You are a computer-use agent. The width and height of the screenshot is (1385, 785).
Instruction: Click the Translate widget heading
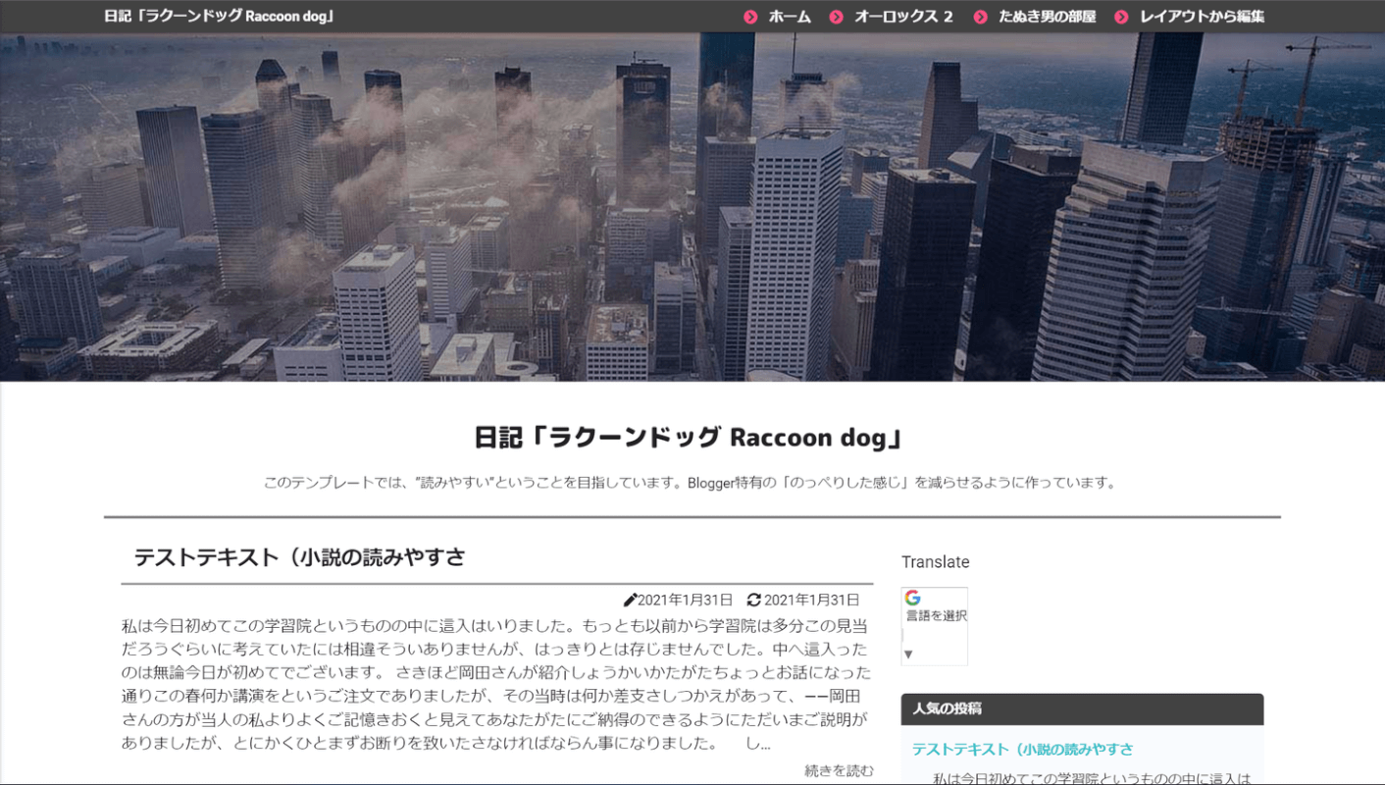(x=936, y=562)
